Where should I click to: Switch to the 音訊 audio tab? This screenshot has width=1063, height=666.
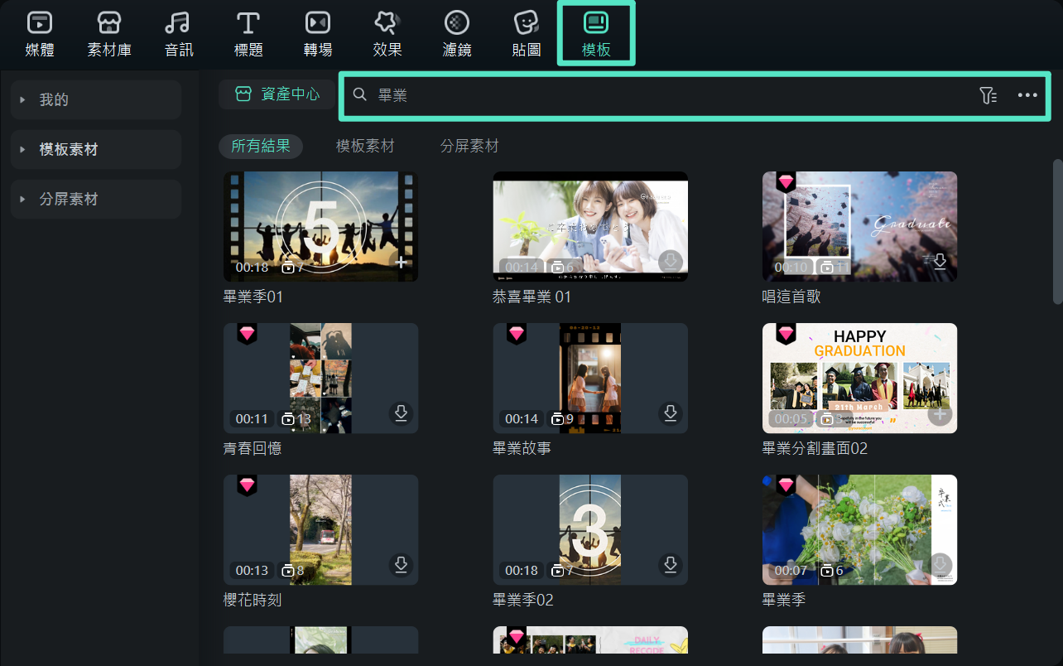coord(179,35)
